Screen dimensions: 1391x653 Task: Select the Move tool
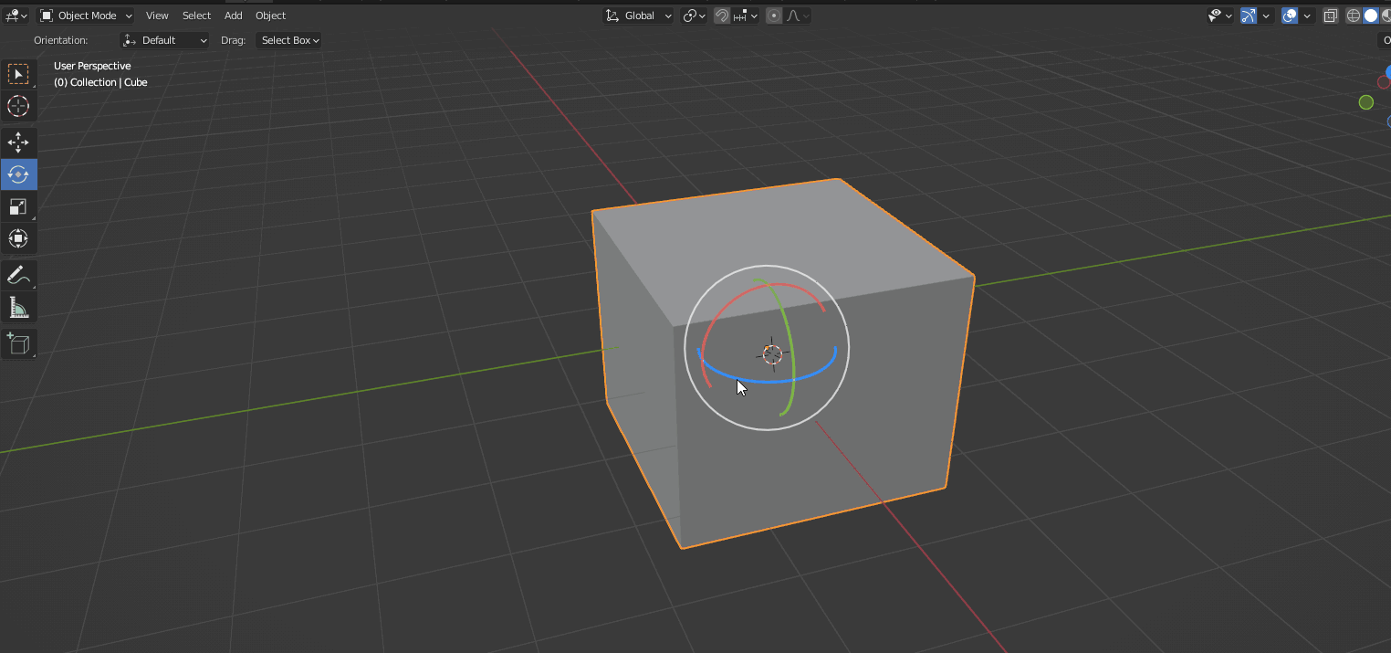coord(18,142)
